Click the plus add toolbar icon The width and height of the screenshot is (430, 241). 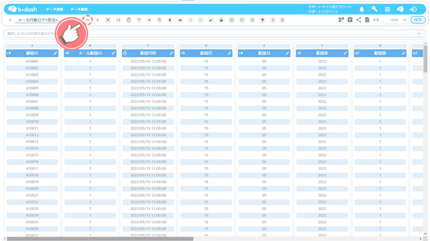coord(149,20)
